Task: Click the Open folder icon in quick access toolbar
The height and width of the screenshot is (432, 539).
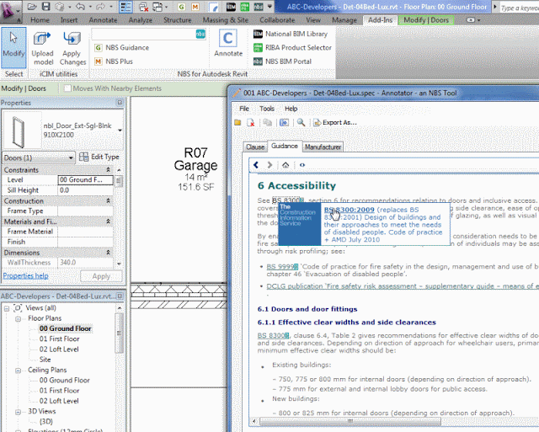Action: (32, 7)
